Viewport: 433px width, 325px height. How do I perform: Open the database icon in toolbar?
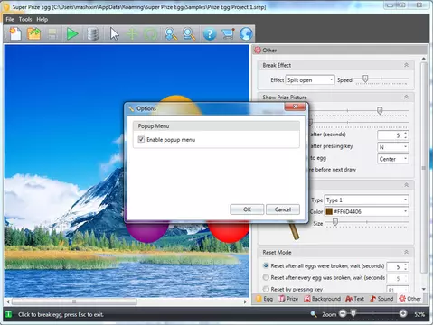93,33
